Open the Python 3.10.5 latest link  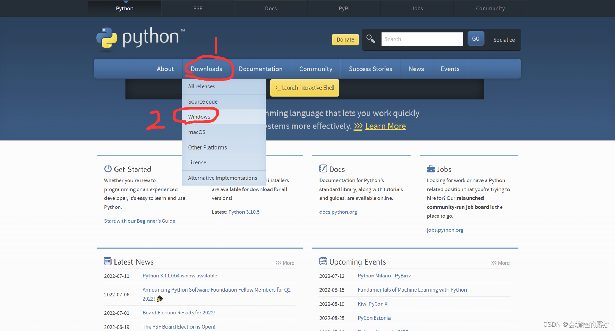(x=244, y=212)
